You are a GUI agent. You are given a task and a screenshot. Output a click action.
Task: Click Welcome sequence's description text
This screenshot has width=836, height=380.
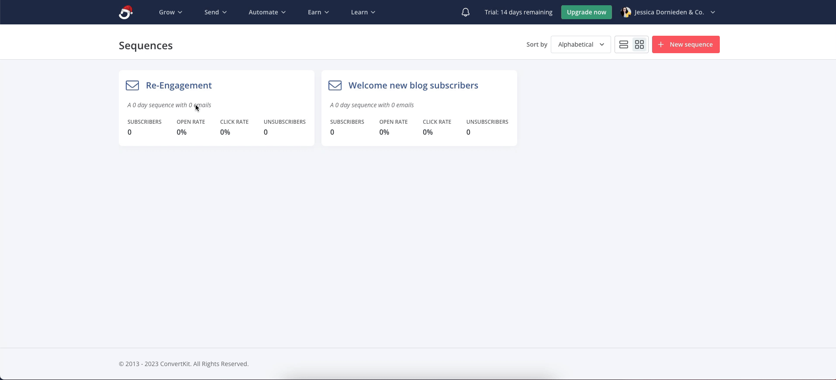click(x=372, y=105)
